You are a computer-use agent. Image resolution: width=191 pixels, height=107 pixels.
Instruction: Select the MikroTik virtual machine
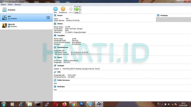[x=26, y=26]
